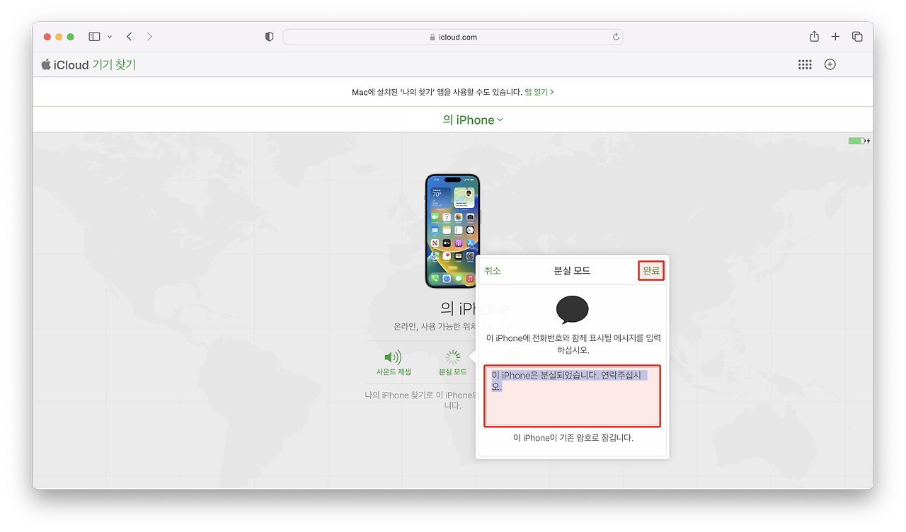Open the 앱 열기 link

coord(539,92)
